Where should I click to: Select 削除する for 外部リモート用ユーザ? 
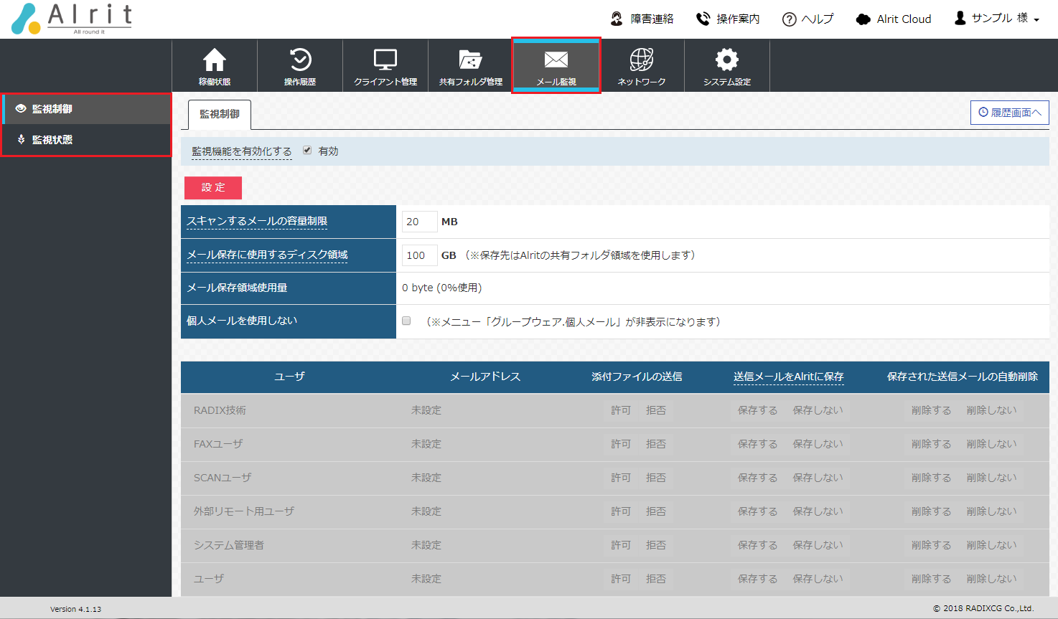[932, 511]
